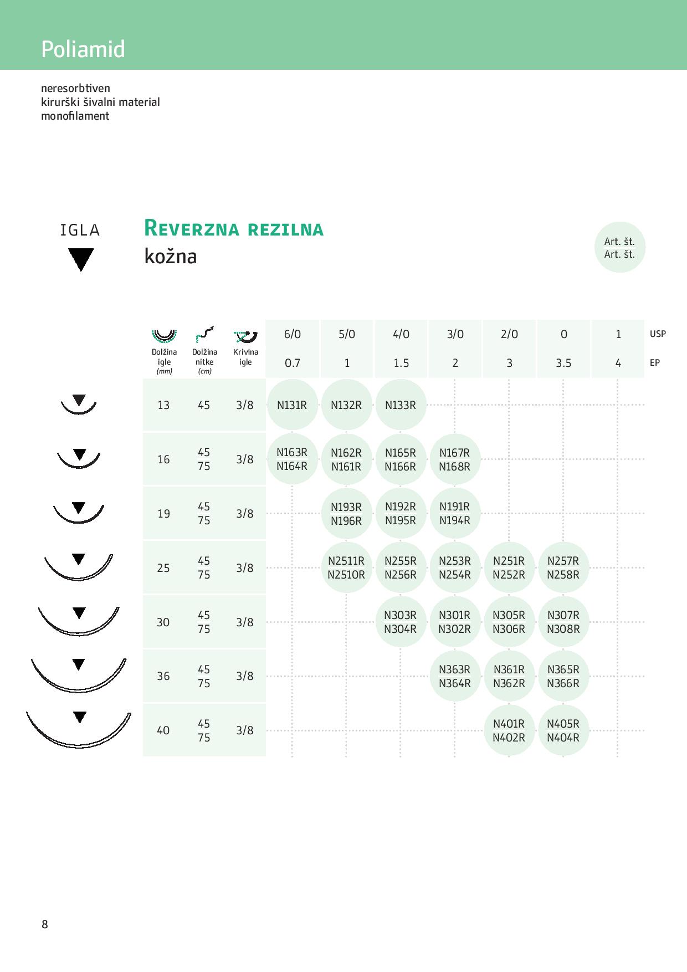Select the N2511R / N2510R cell

[x=346, y=568]
